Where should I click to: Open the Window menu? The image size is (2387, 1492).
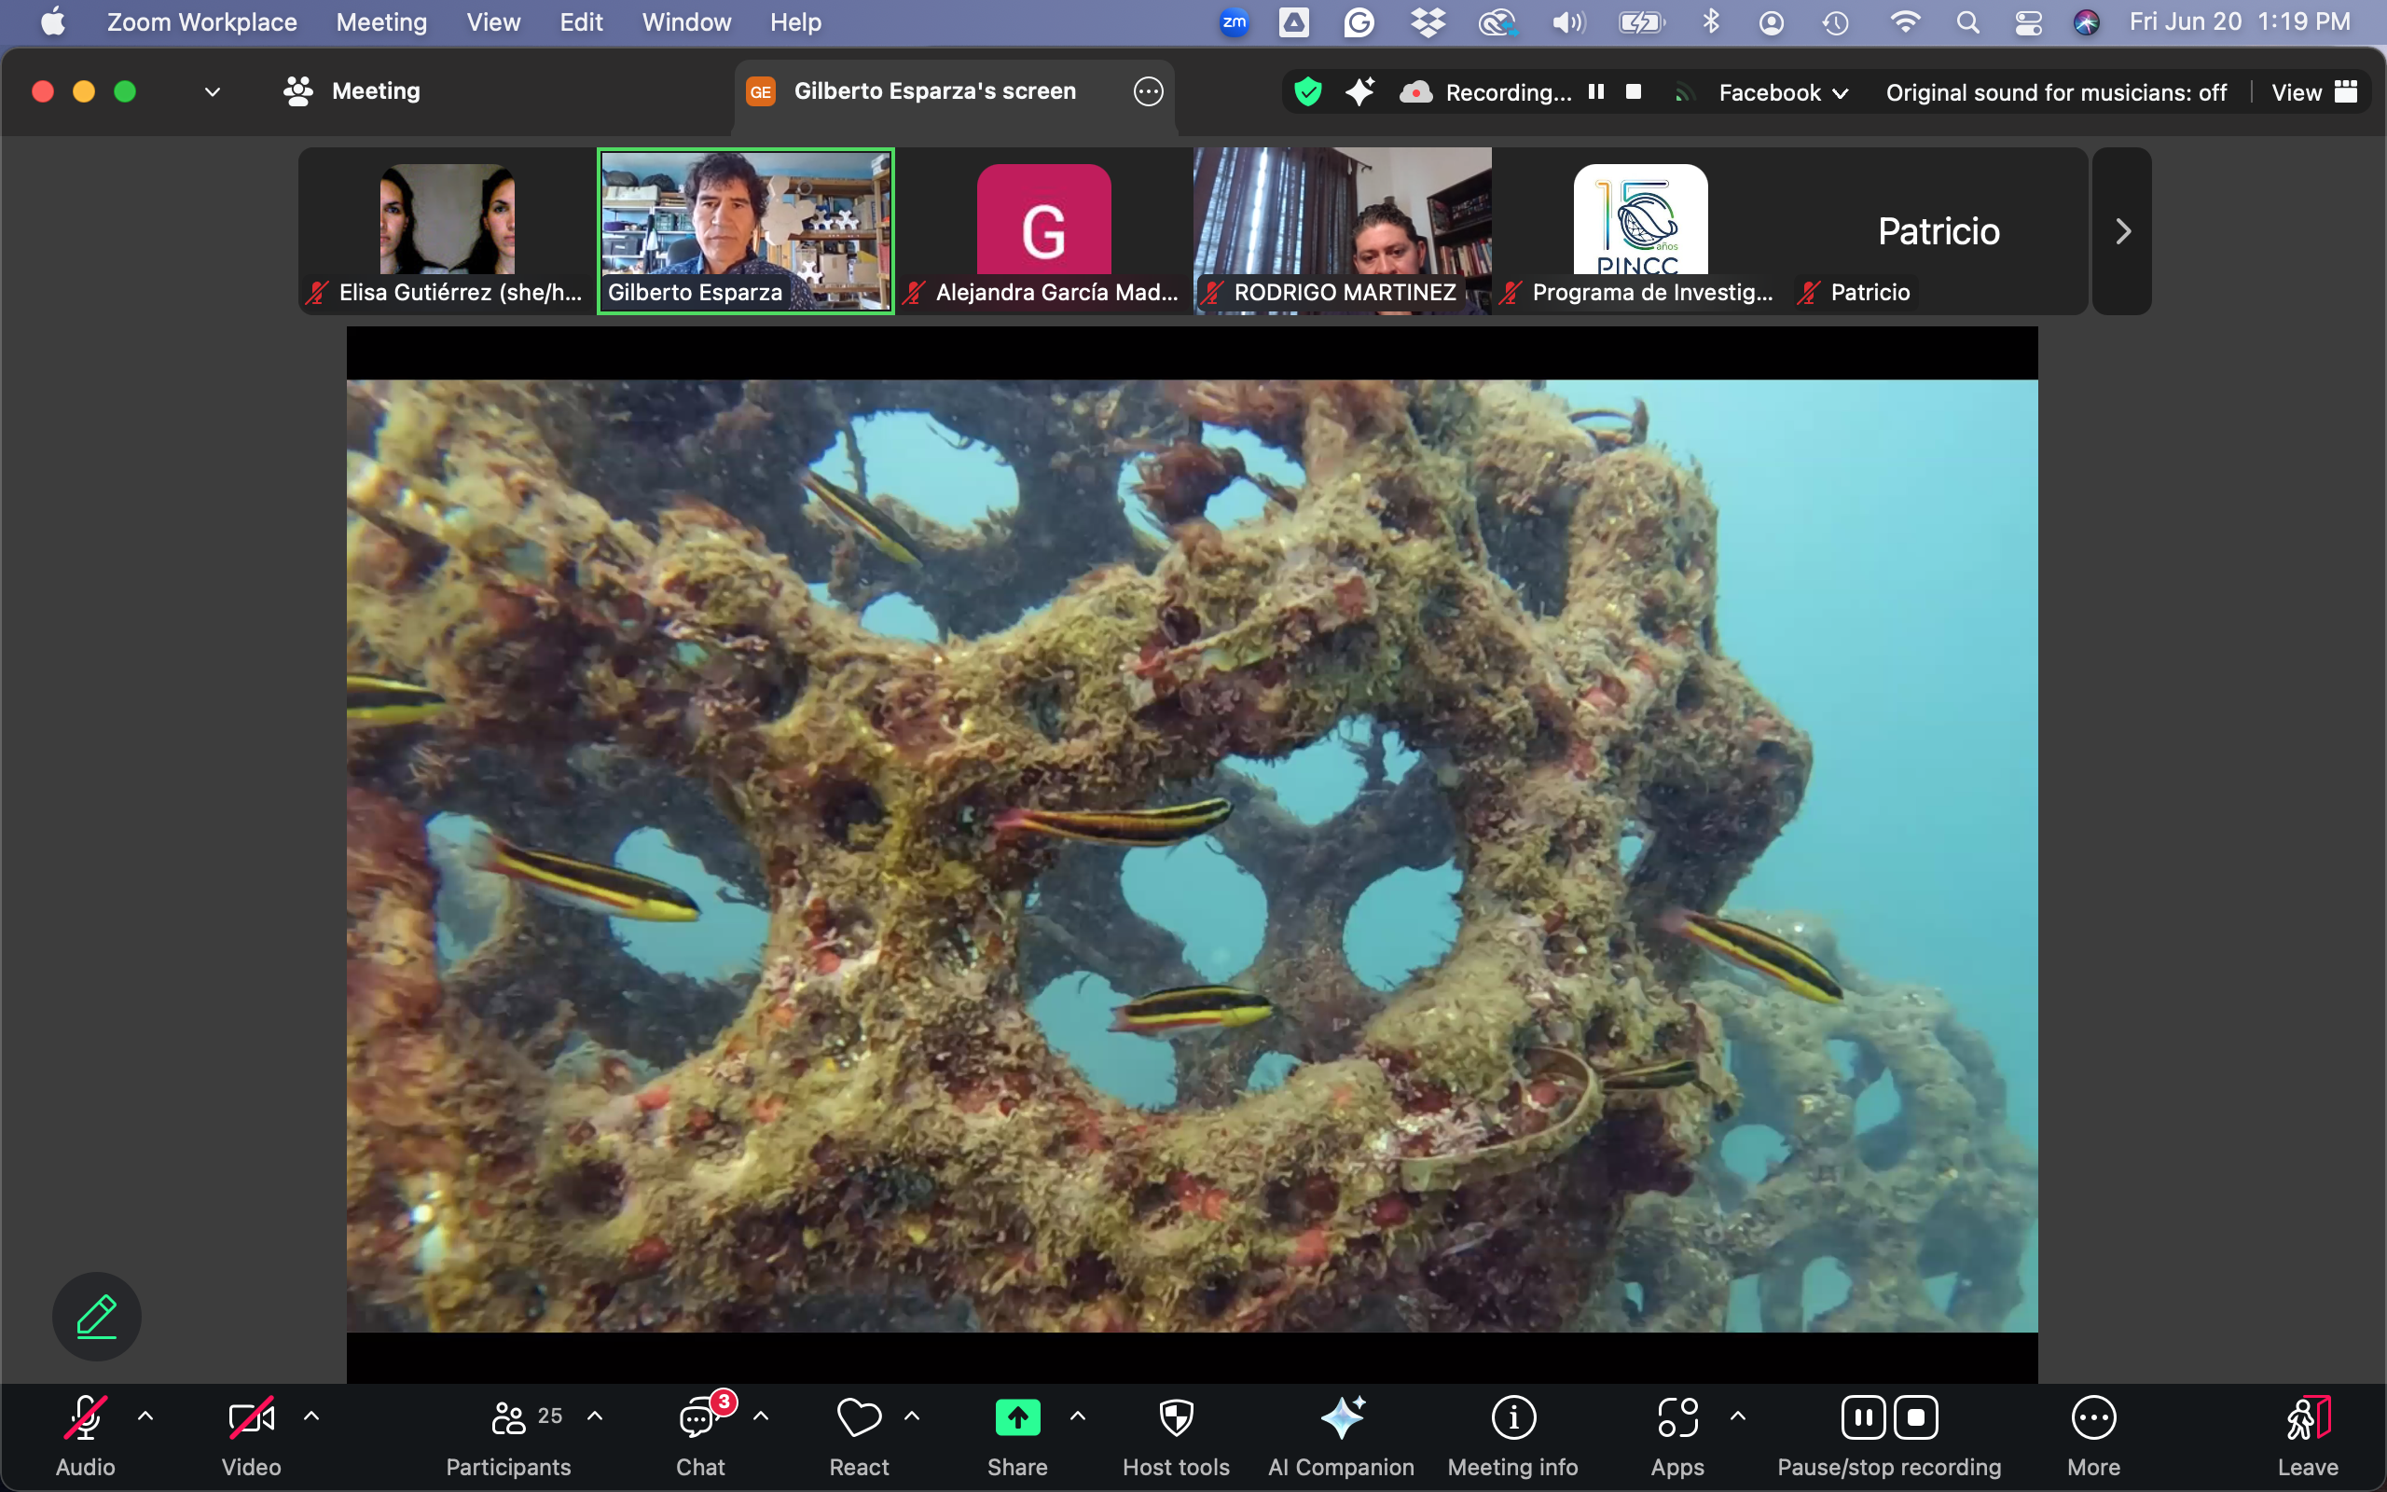point(685,21)
